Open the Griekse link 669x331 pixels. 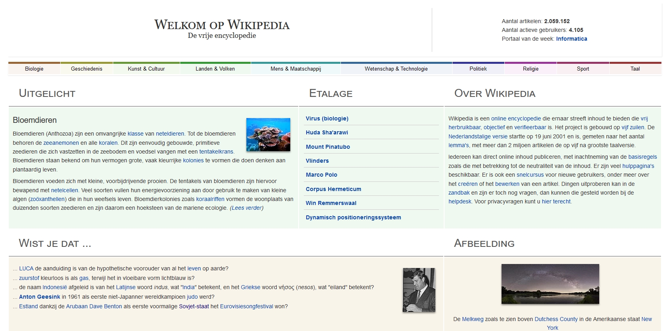[250, 287]
